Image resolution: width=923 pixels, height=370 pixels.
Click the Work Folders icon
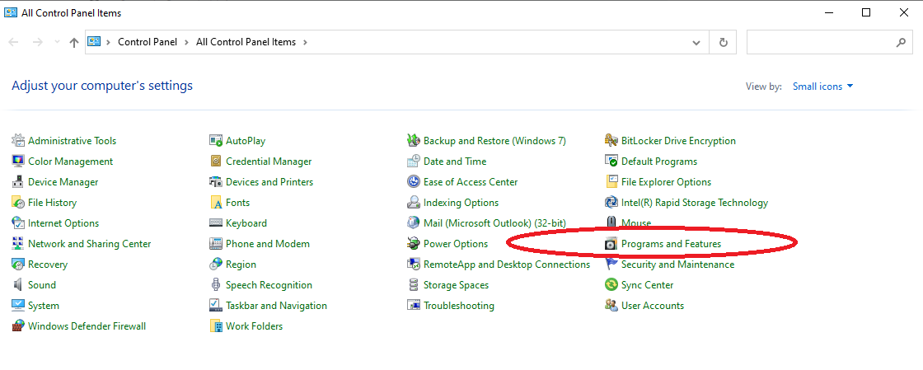(x=215, y=326)
